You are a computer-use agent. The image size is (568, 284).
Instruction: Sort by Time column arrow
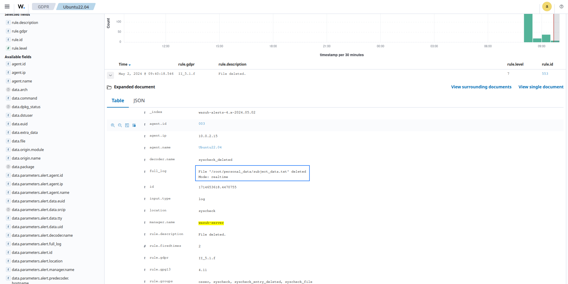(x=130, y=65)
